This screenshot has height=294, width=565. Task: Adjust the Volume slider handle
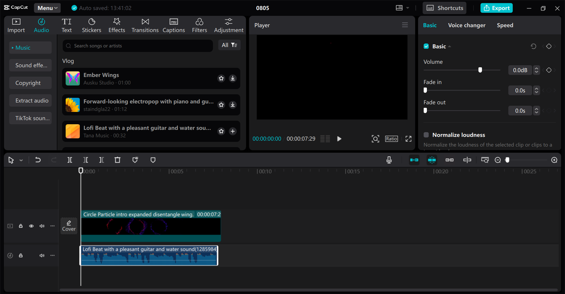[480, 70]
